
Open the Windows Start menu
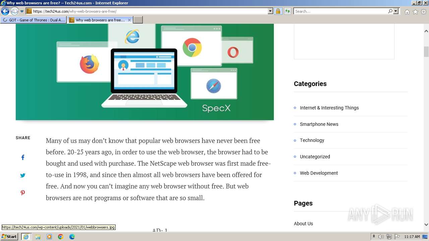[9, 237]
